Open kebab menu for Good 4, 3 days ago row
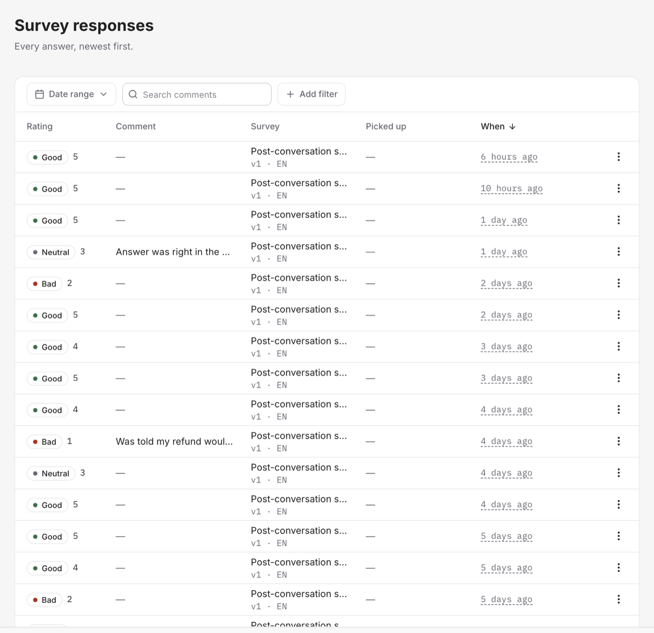Viewport: 654px width, 633px height. tap(618, 347)
